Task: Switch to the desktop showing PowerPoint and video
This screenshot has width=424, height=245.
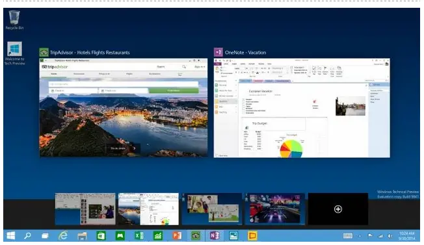Action: [x=85, y=209]
